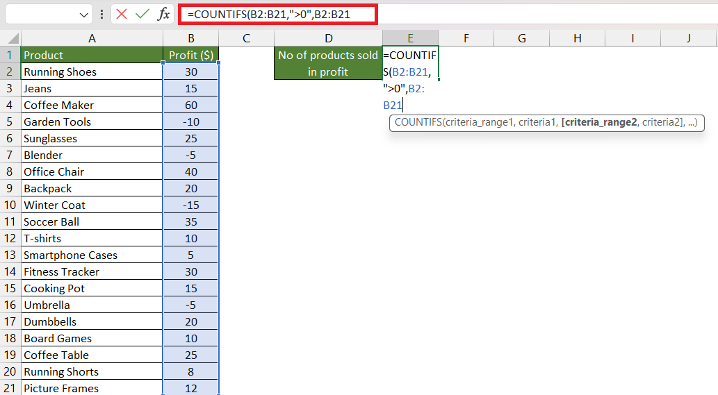Viewport: 718px width, 395px height.
Task: Click the Cooking Pot cell
Action: click(92, 289)
